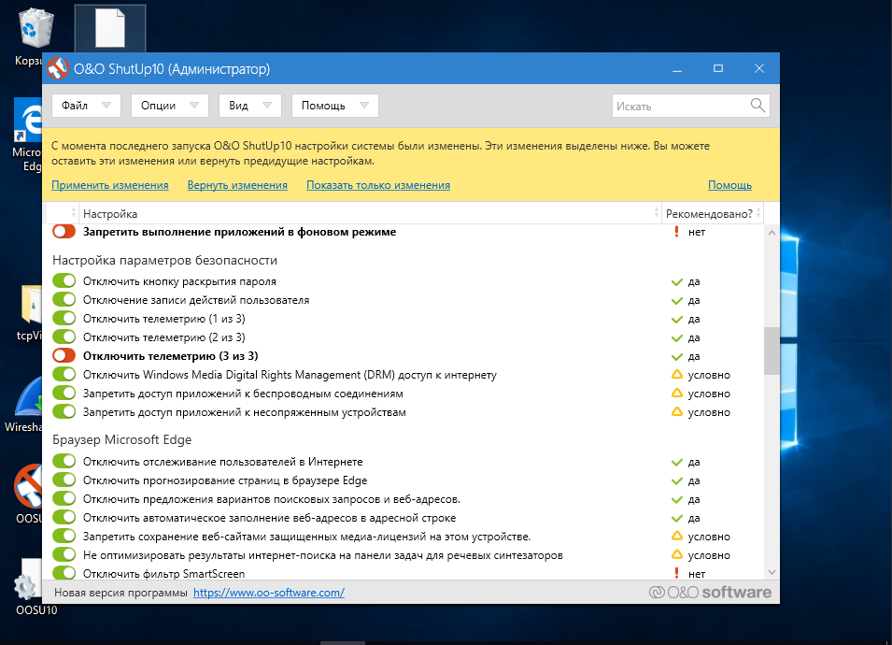Toggle Edge search suggestions switch
Screen dimensions: 892x645
(64, 498)
